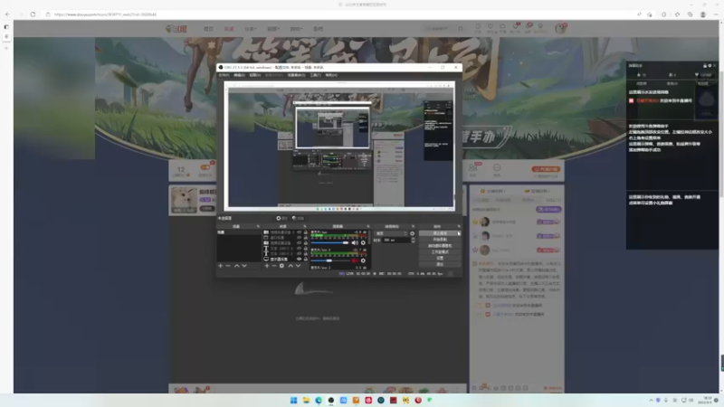This screenshot has height=407, width=724.
Task: Switch to Microsoft Edge on taskbar
Action: tap(319, 400)
